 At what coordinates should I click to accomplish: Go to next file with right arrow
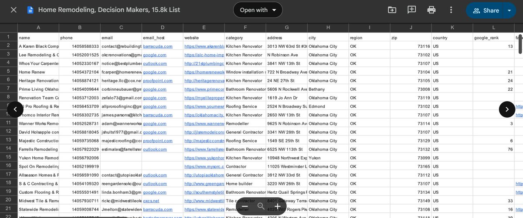[507, 109]
